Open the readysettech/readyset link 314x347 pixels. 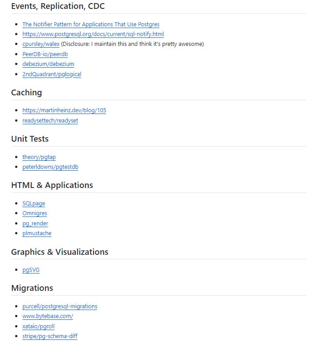pyautogui.click(x=50, y=121)
